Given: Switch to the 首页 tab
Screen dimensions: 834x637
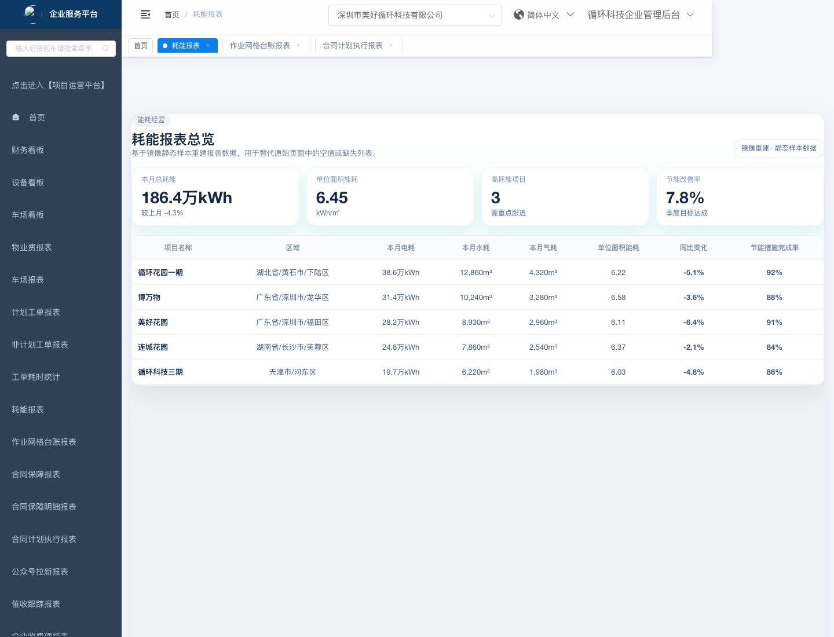Looking at the screenshot, I should click(141, 46).
